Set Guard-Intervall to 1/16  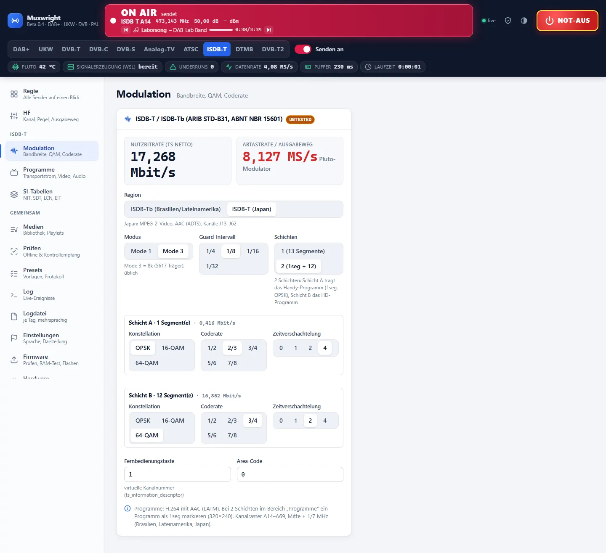pos(253,251)
